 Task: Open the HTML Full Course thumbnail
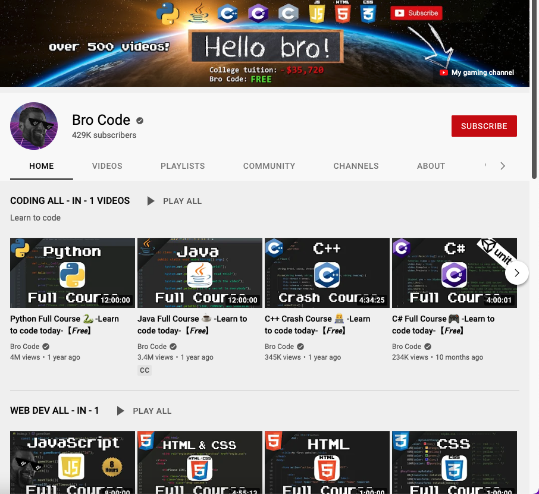[x=327, y=462]
